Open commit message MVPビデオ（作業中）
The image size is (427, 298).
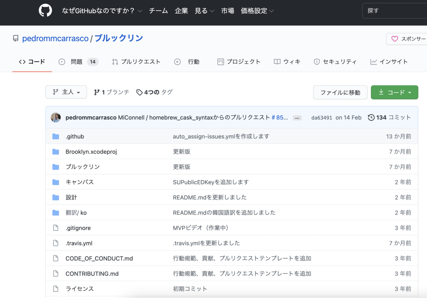201,228
